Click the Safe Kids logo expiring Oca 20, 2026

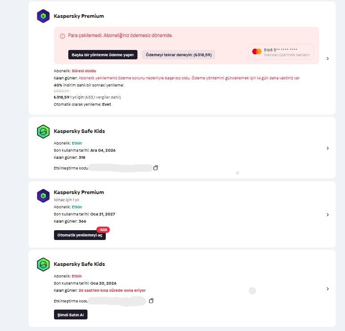point(43,264)
